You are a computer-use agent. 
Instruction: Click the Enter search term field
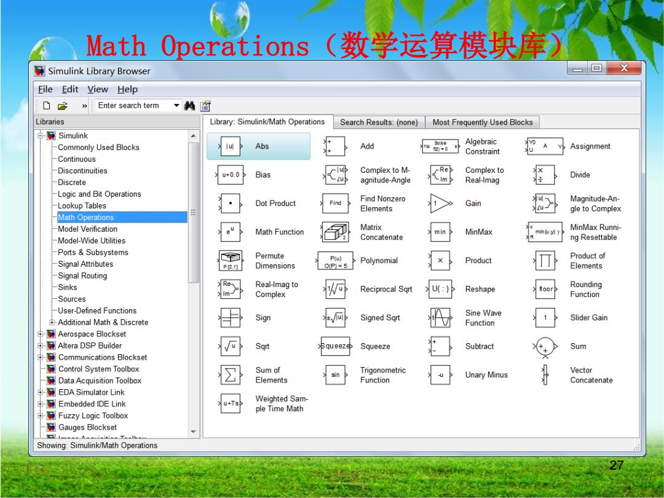[x=133, y=106]
